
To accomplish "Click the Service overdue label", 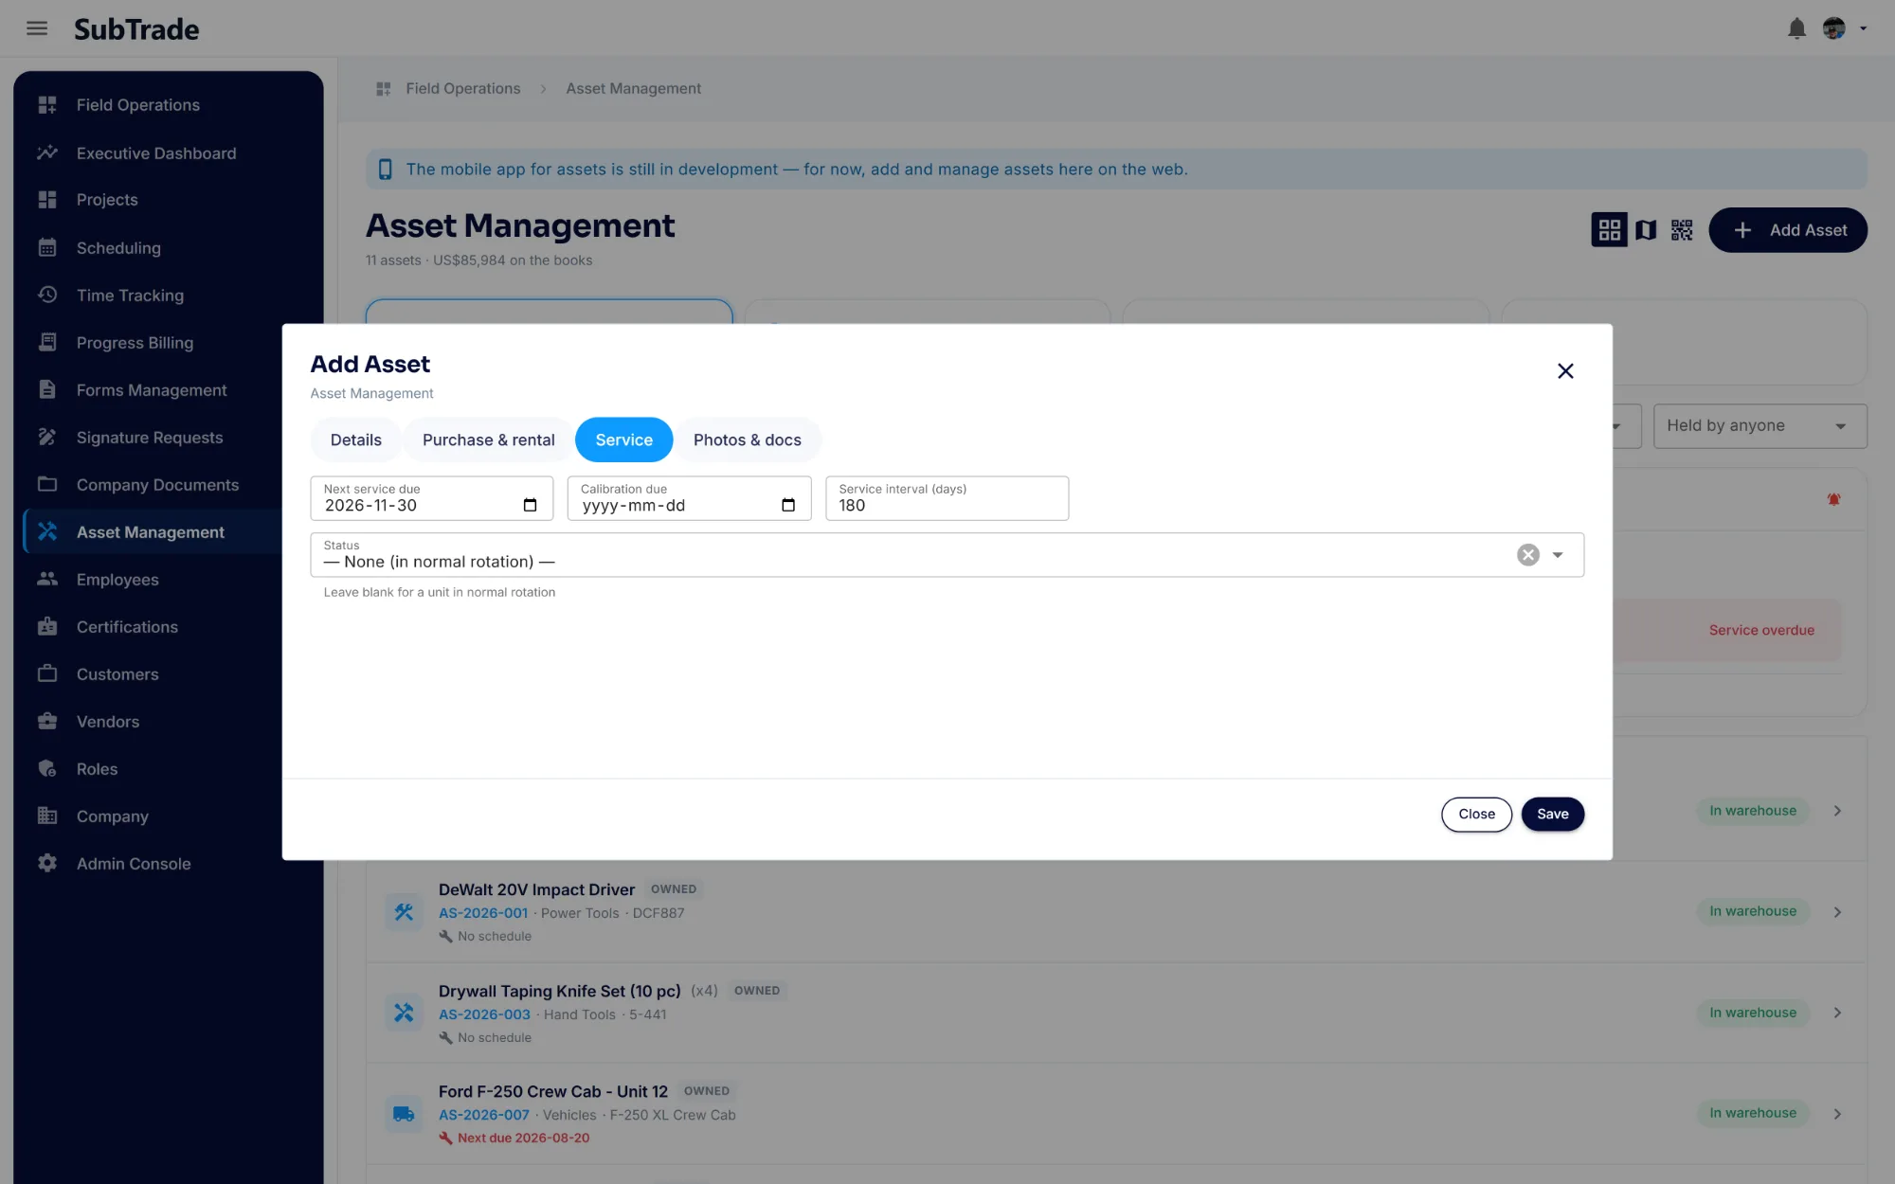I will click(x=1761, y=630).
